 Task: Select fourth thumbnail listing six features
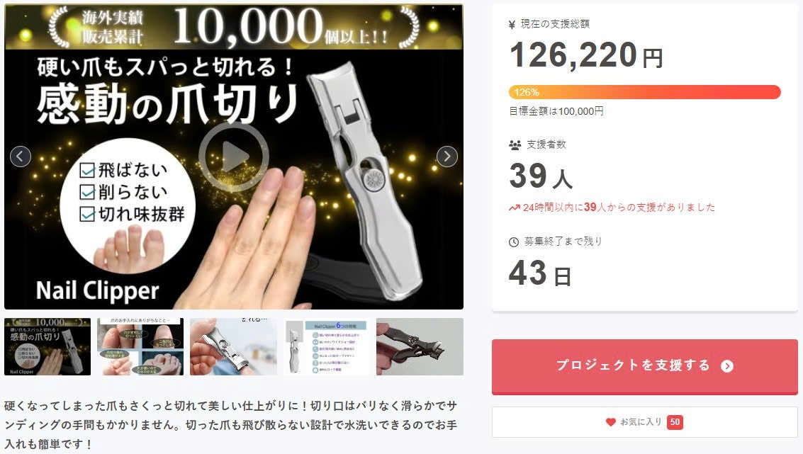(327, 346)
